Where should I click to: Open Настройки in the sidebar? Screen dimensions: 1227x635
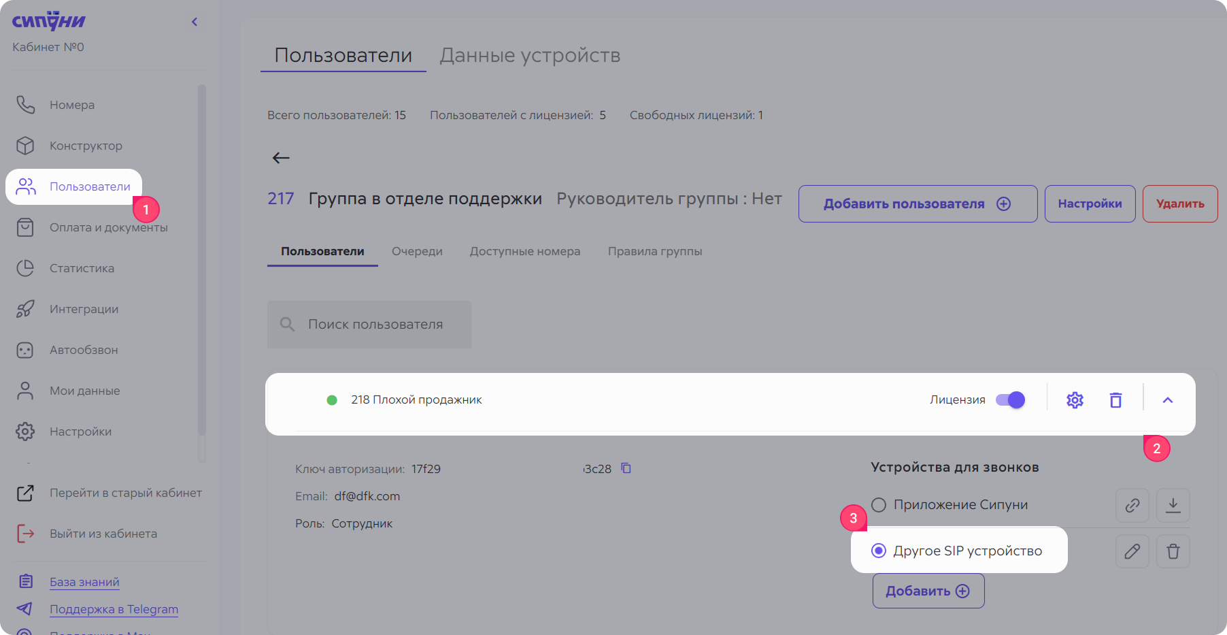point(80,432)
